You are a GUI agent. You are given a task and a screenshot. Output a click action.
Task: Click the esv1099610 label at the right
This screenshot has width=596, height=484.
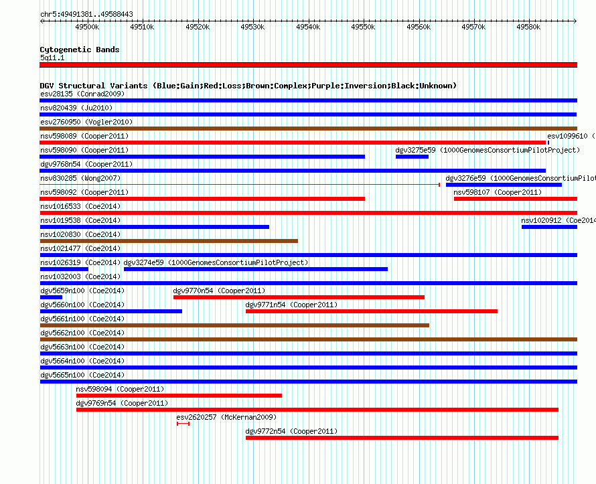(571, 136)
